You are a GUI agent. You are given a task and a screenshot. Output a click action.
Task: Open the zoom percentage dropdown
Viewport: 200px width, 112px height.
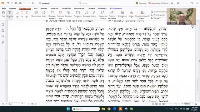[x=193, y=104]
